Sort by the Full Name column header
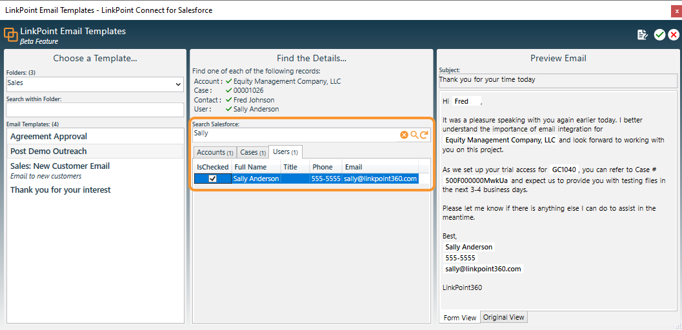 tap(256, 167)
